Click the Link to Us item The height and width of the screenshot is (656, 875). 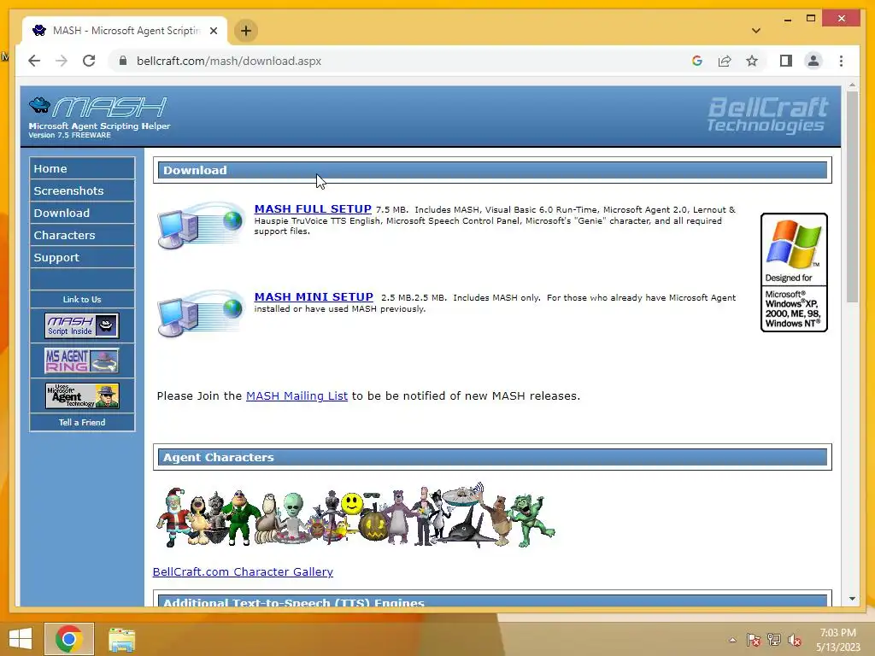(82, 300)
